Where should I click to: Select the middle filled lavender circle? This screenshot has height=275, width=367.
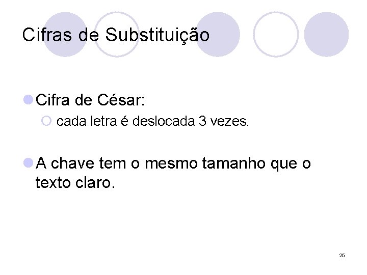(x=217, y=35)
